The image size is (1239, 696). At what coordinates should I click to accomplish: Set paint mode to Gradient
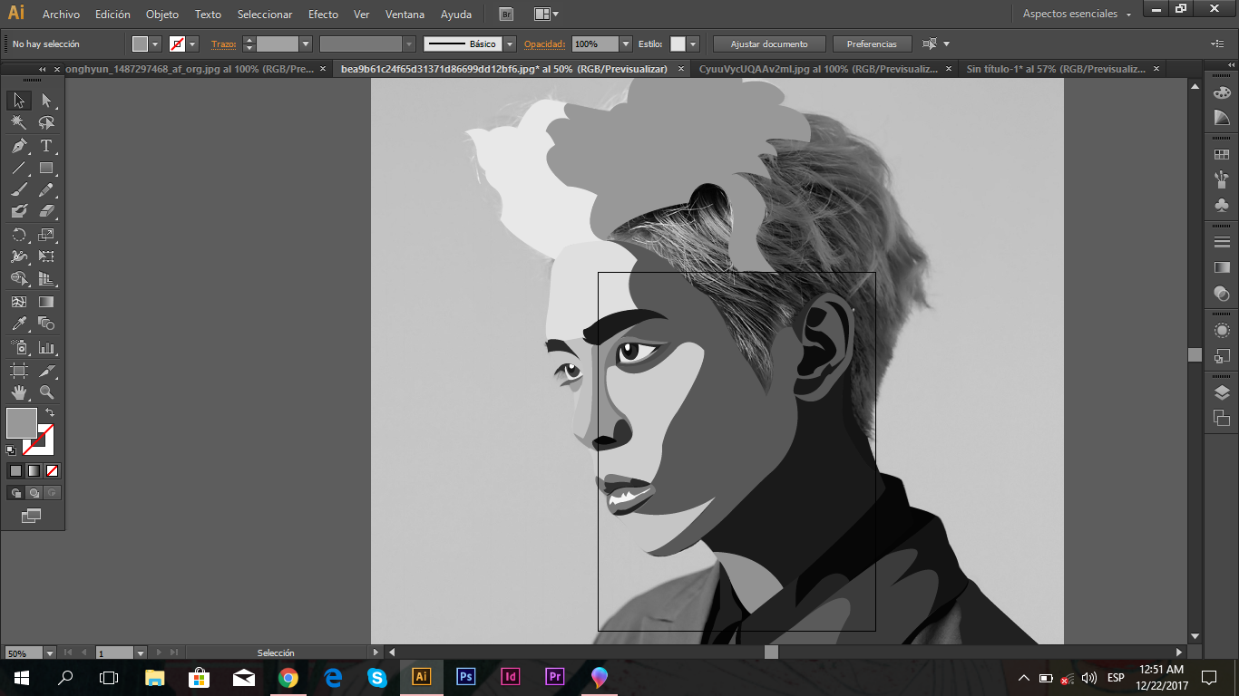click(34, 470)
